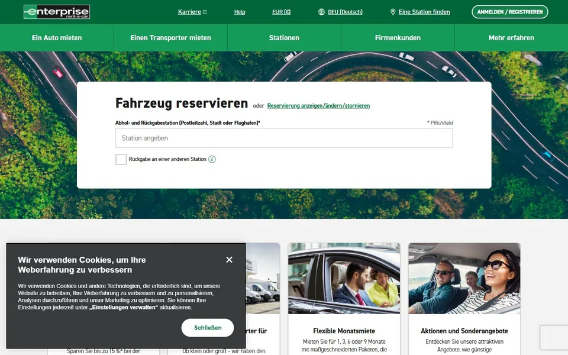Open the Firmenkunden menu
This screenshot has width=568, height=355.
[398, 38]
